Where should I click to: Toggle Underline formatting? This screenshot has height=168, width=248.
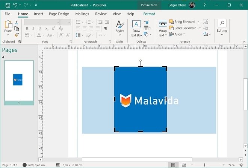pyautogui.click(x=40, y=28)
